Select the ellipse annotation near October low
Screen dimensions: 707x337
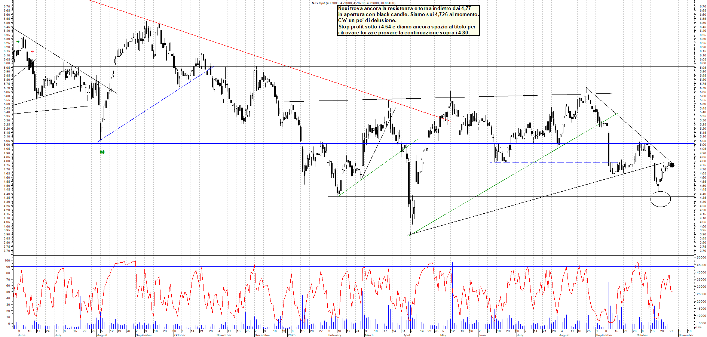click(x=660, y=199)
